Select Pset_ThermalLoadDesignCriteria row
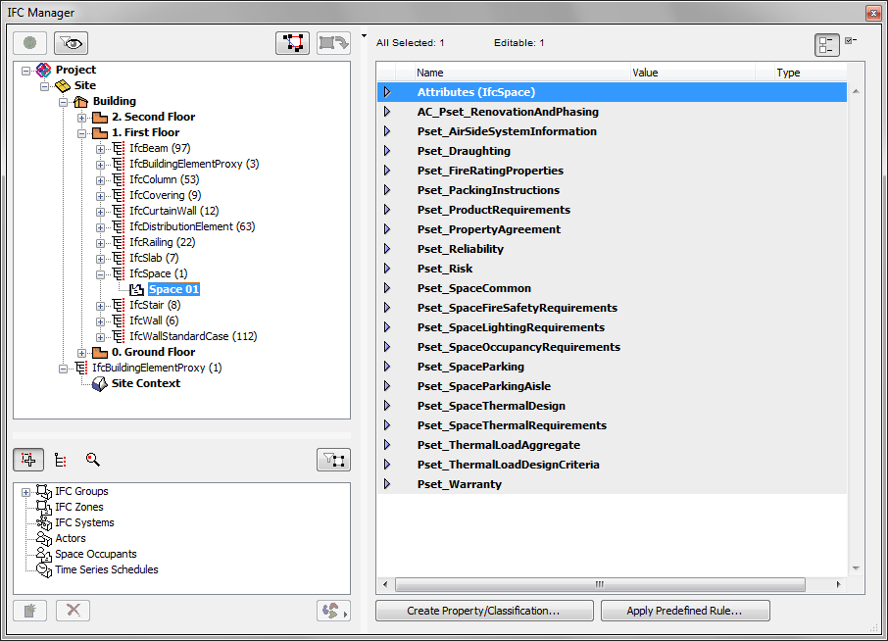 click(612, 465)
